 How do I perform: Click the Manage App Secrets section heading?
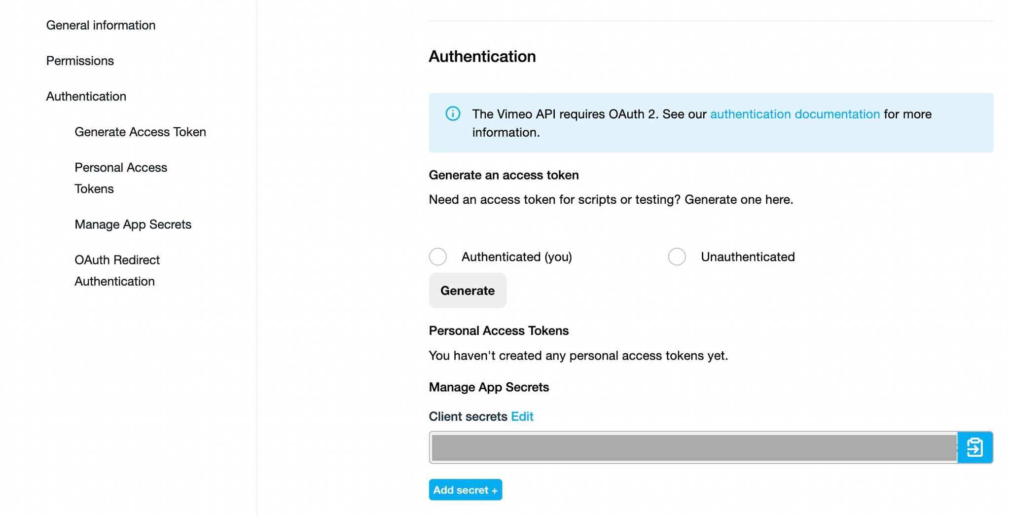(x=489, y=387)
